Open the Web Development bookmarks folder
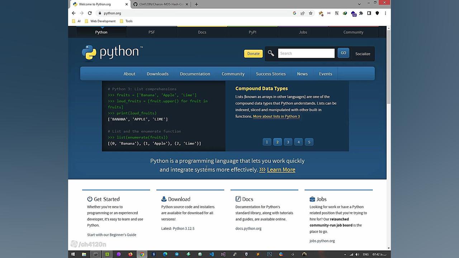This screenshot has height=258, width=459. click(100, 21)
